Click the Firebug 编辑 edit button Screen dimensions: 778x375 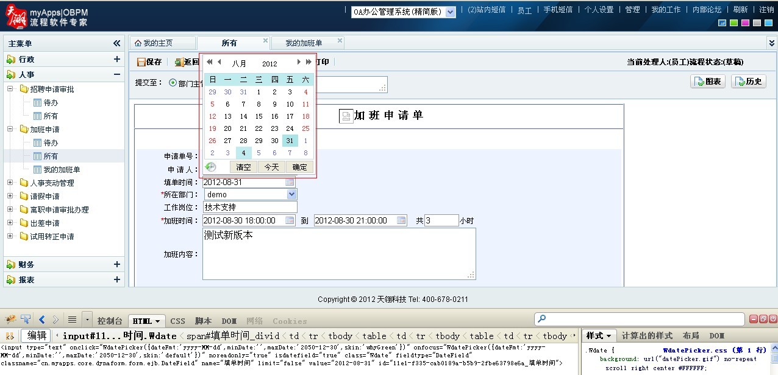36,335
